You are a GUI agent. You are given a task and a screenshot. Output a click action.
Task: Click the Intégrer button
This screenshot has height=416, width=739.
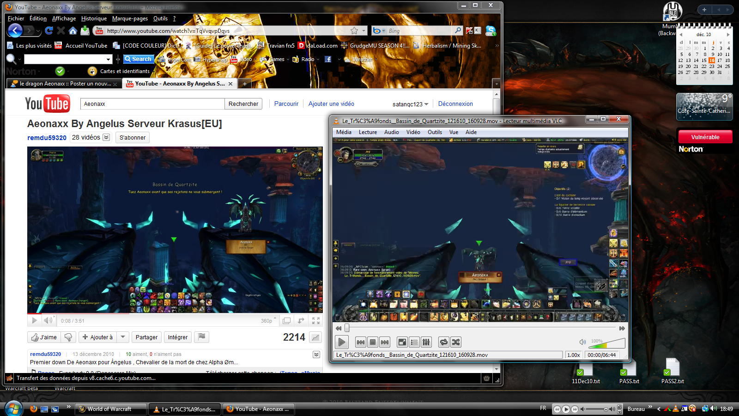178,337
